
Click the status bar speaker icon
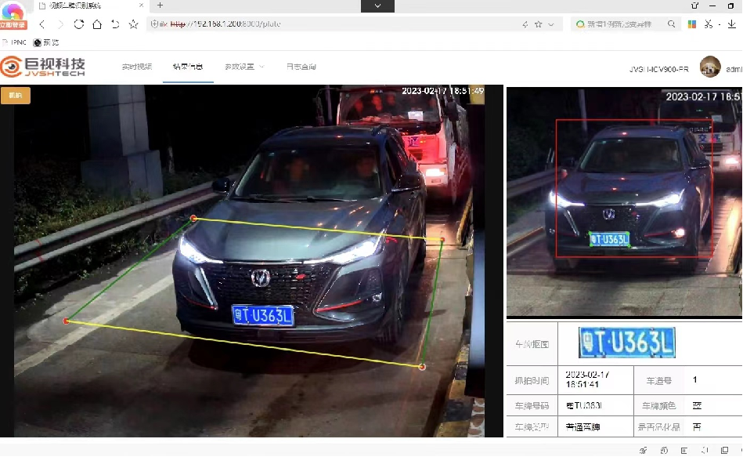[x=705, y=451]
